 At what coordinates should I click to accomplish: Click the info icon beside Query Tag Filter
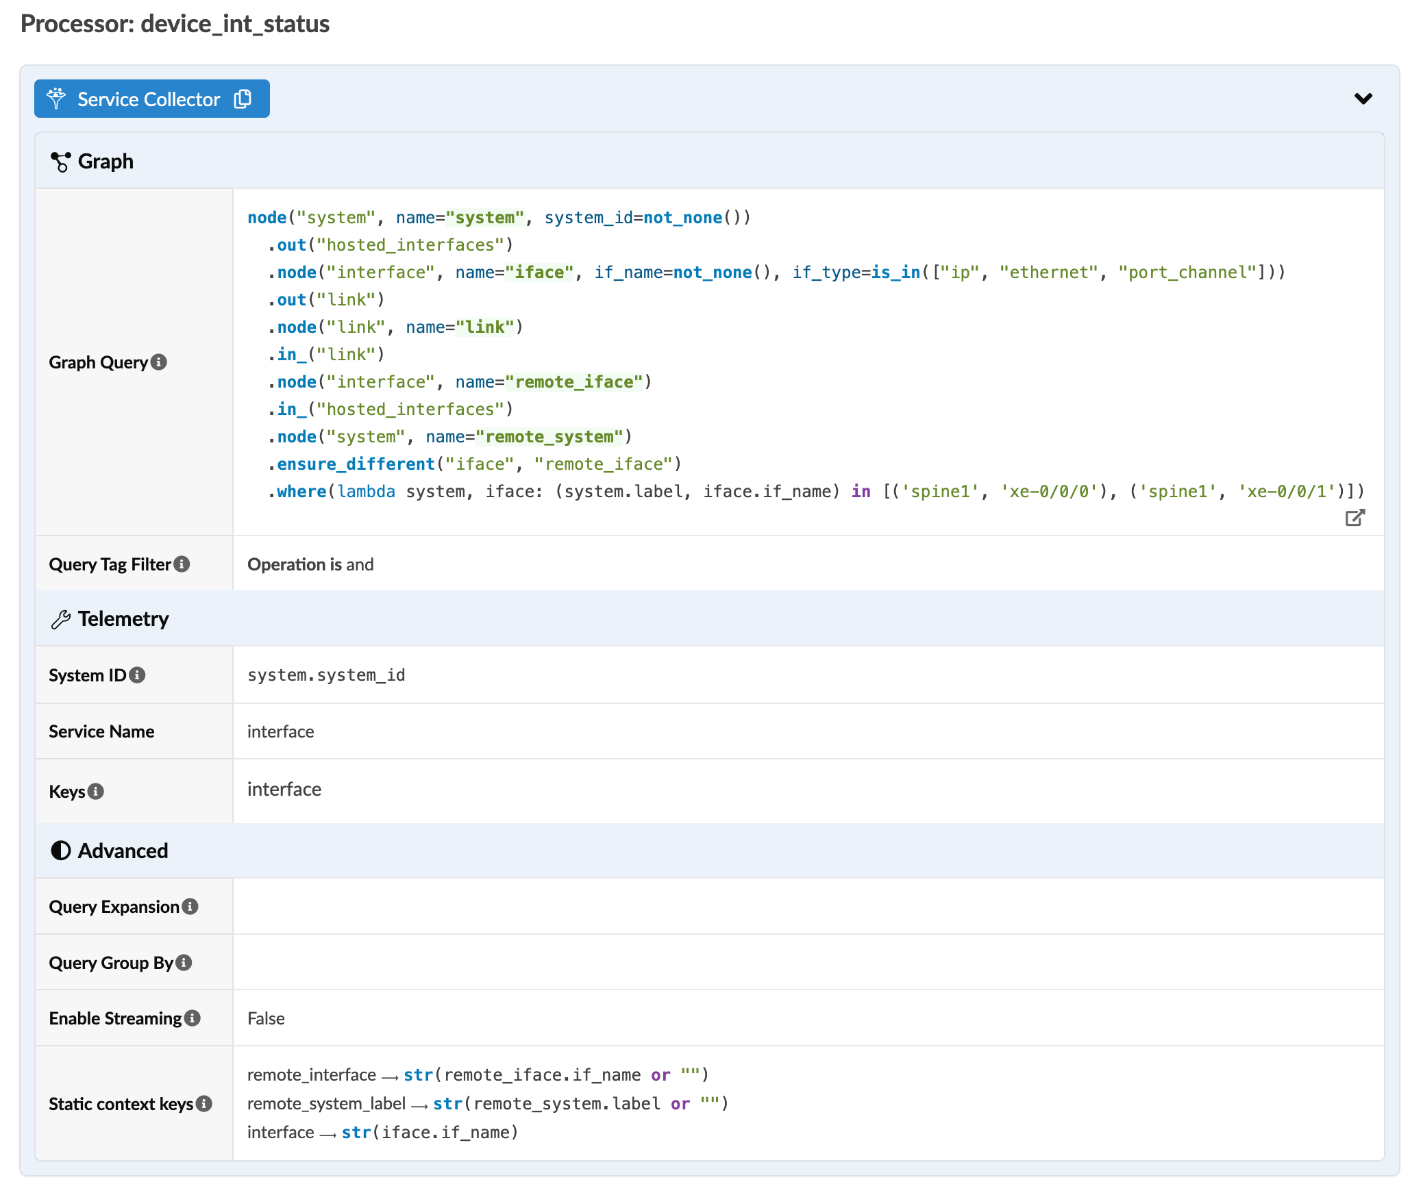(x=182, y=564)
